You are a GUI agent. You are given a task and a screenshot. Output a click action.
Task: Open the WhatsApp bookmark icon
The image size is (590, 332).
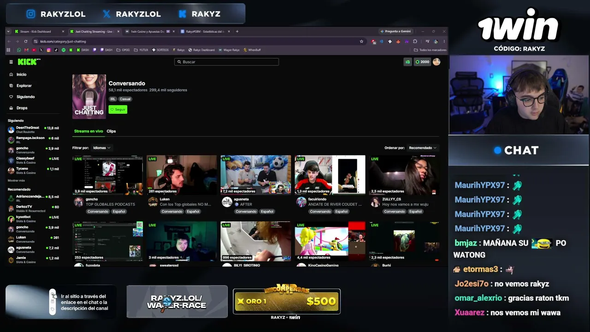click(19, 50)
